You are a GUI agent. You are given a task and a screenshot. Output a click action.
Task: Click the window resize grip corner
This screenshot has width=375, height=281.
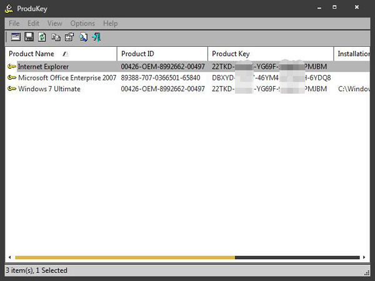coord(367,273)
